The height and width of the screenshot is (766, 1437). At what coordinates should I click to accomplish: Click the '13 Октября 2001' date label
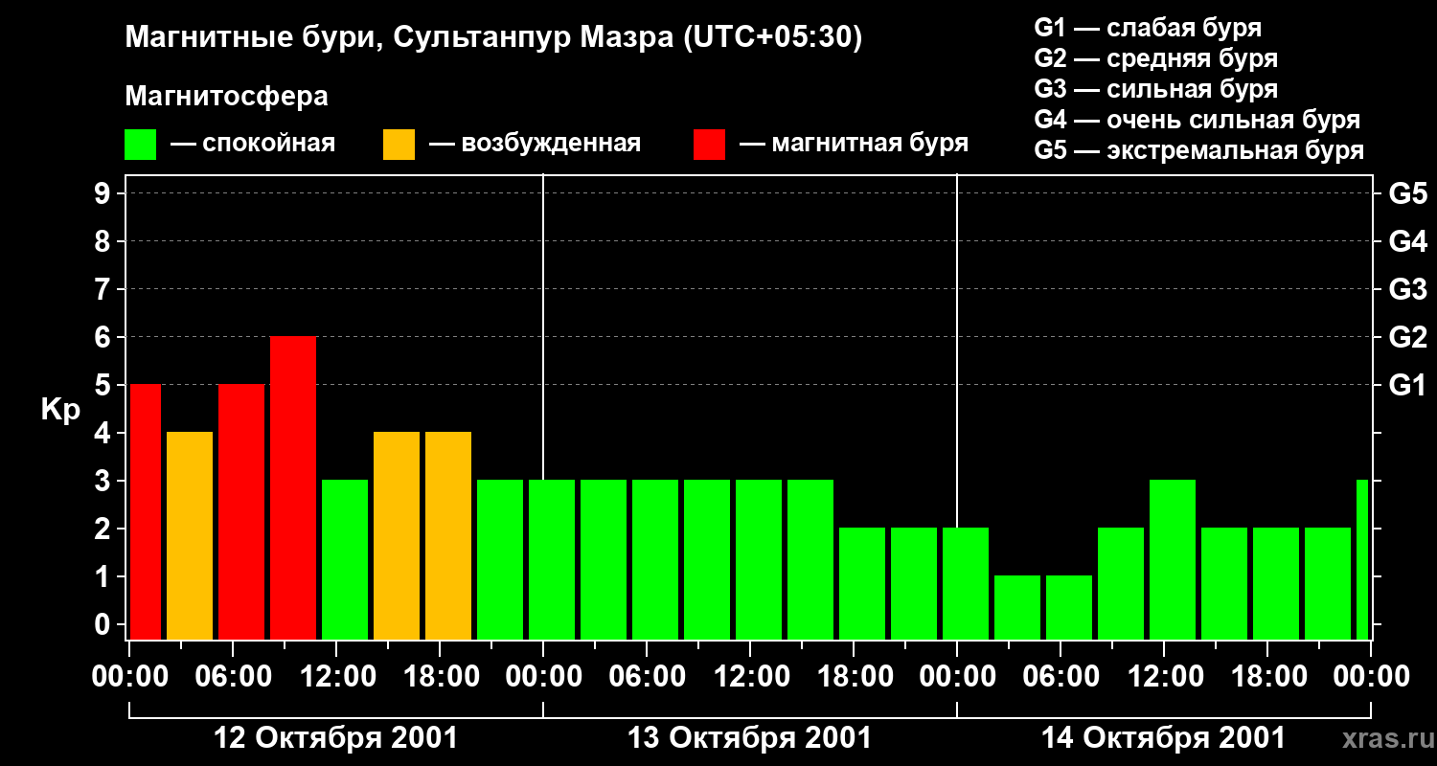coord(749,738)
